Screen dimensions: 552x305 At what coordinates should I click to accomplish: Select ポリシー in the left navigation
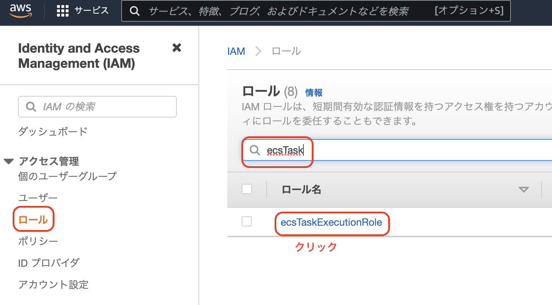click(38, 241)
